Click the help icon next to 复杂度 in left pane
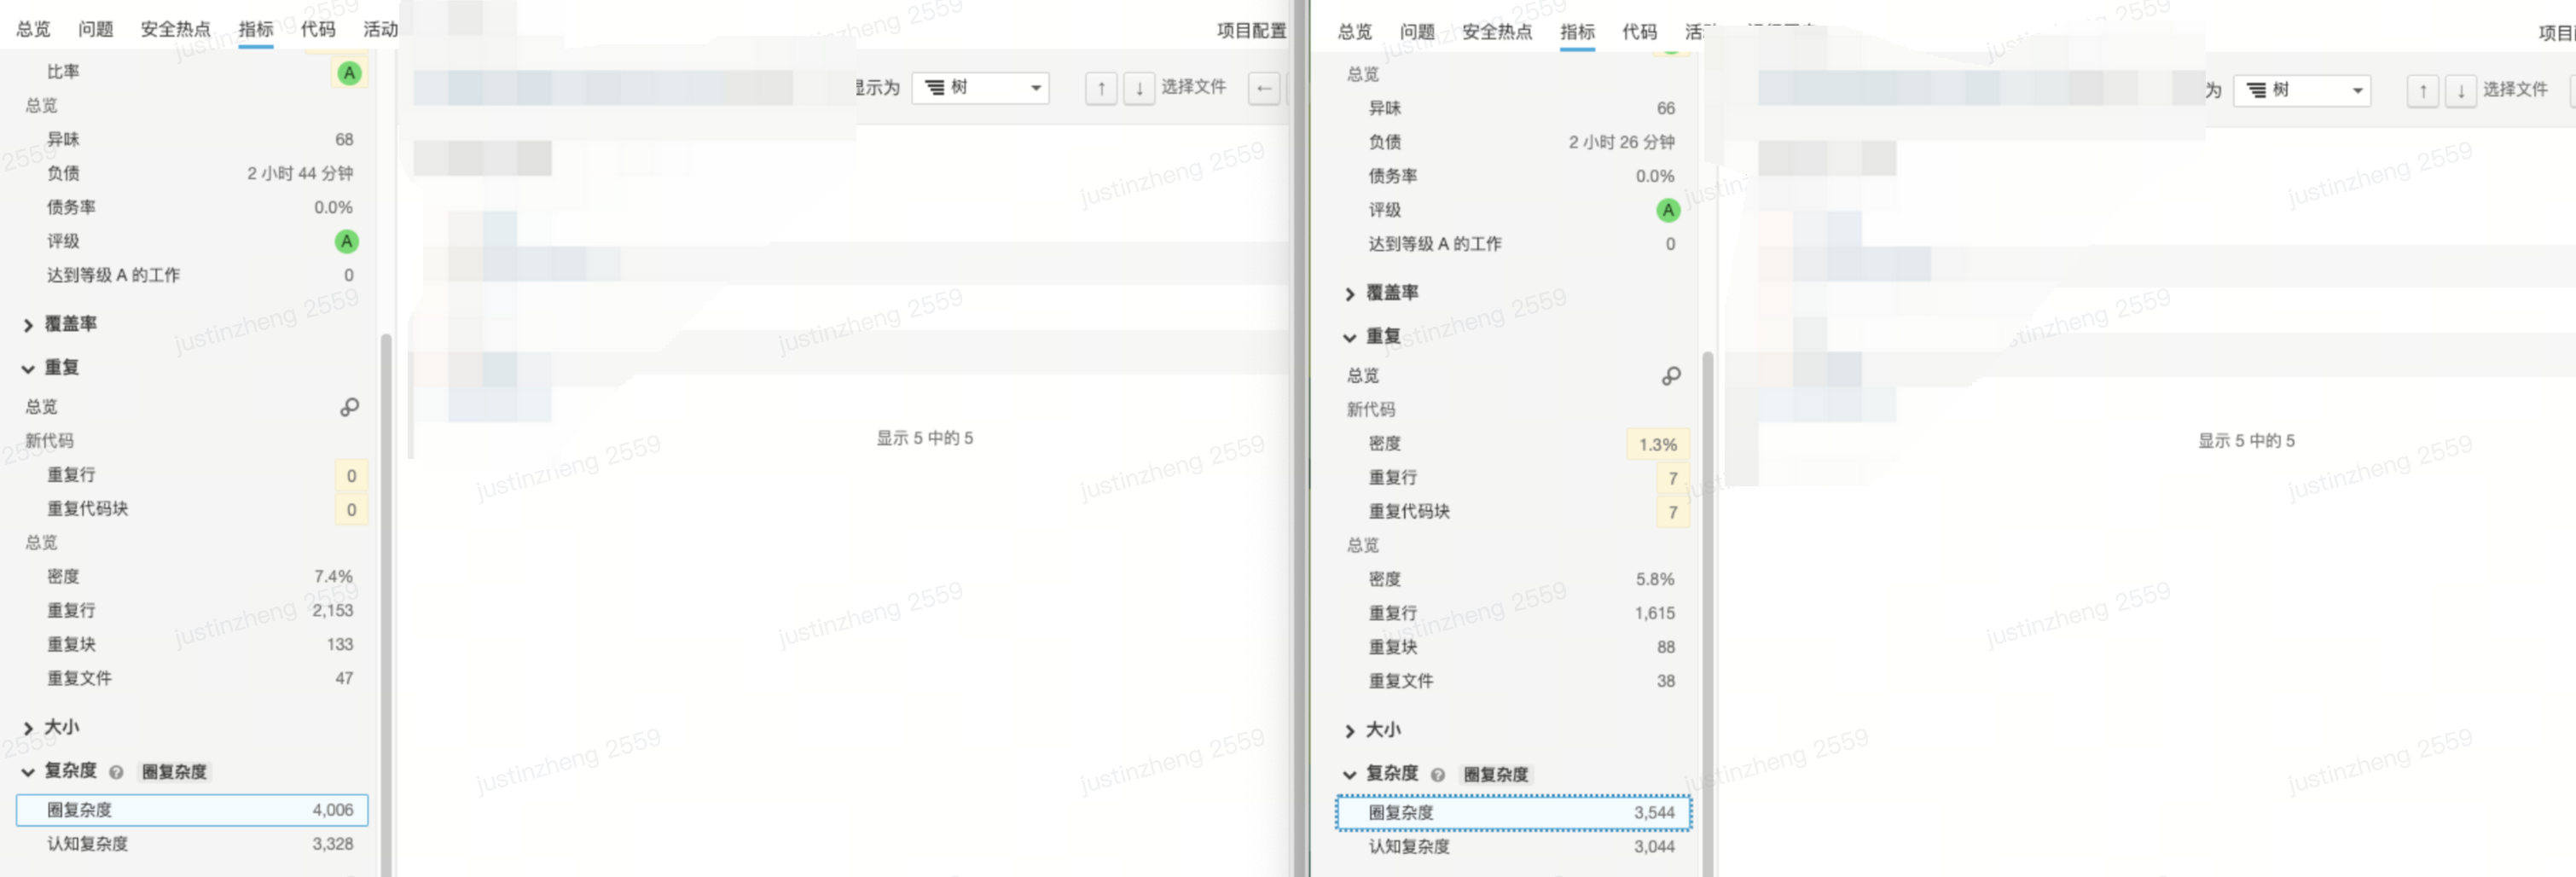The width and height of the screenshot is (2576, 877). point(116,772)
